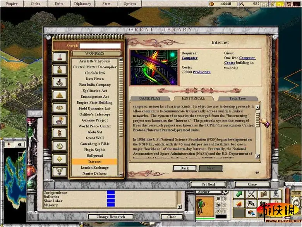Open the statue figure category icon
The width and height of the screenshot is (302, 227).
click(60, 133)
